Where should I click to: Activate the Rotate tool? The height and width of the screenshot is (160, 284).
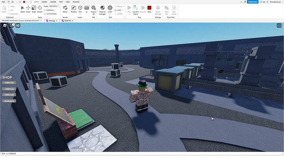[40, 9]
